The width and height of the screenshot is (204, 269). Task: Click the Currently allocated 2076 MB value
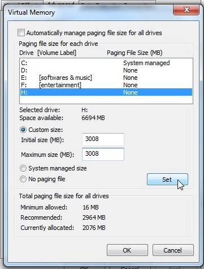click(94, 228)
